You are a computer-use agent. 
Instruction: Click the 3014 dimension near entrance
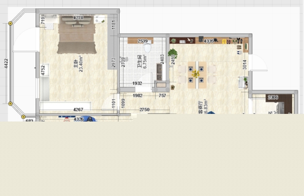(245, 65)
